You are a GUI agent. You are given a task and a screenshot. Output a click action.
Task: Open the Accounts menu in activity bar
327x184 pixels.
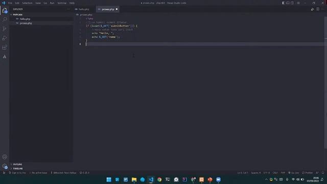click(x=5, y=157)
